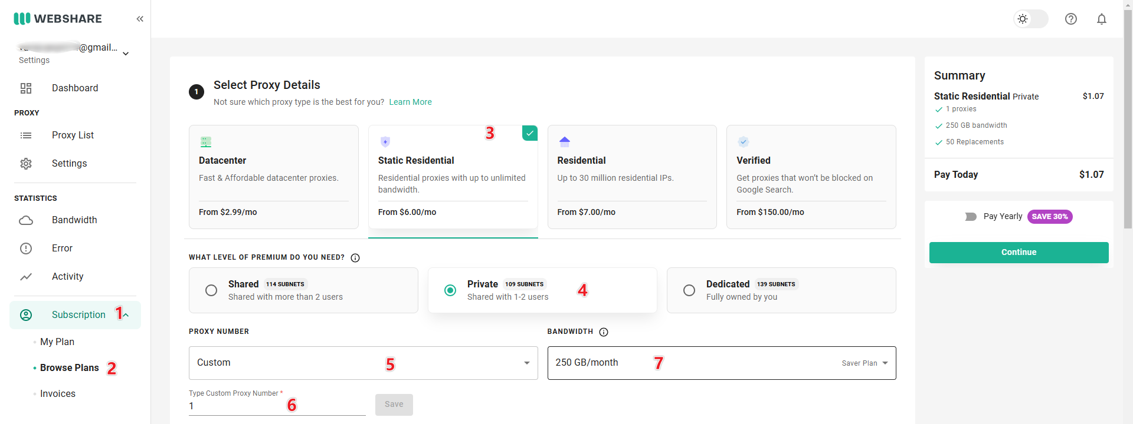Viewport: 1133px width, 424px height.
Task: Select Dedicated radio button
Action: [x=689, y=290]
